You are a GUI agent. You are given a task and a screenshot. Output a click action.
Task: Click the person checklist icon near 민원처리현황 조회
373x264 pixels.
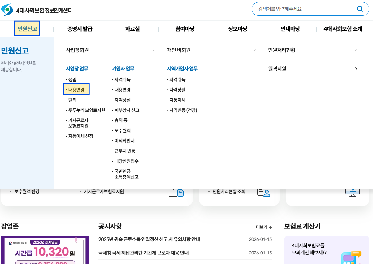264,192
